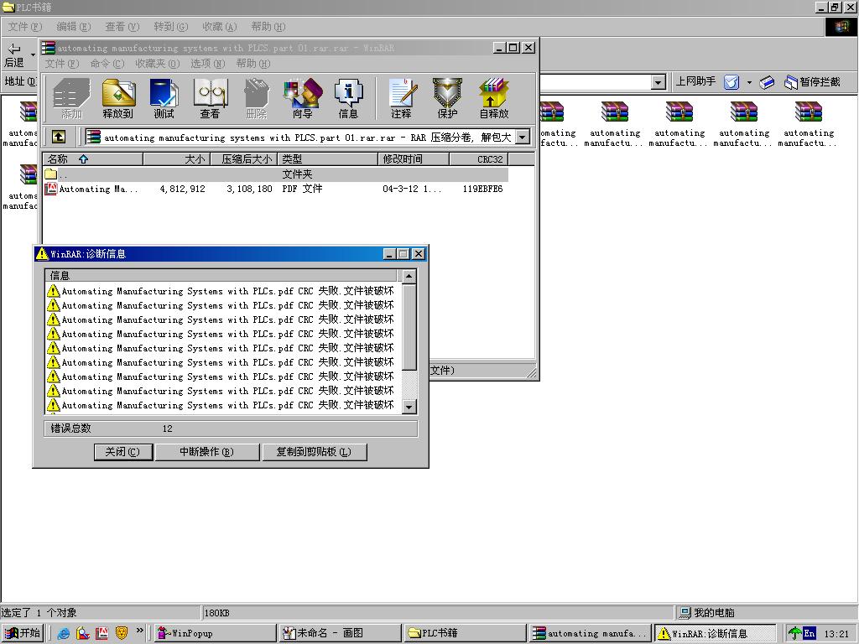Open the 上网助手 dropdown arrow
859x644 pixels.
(749, 82)
